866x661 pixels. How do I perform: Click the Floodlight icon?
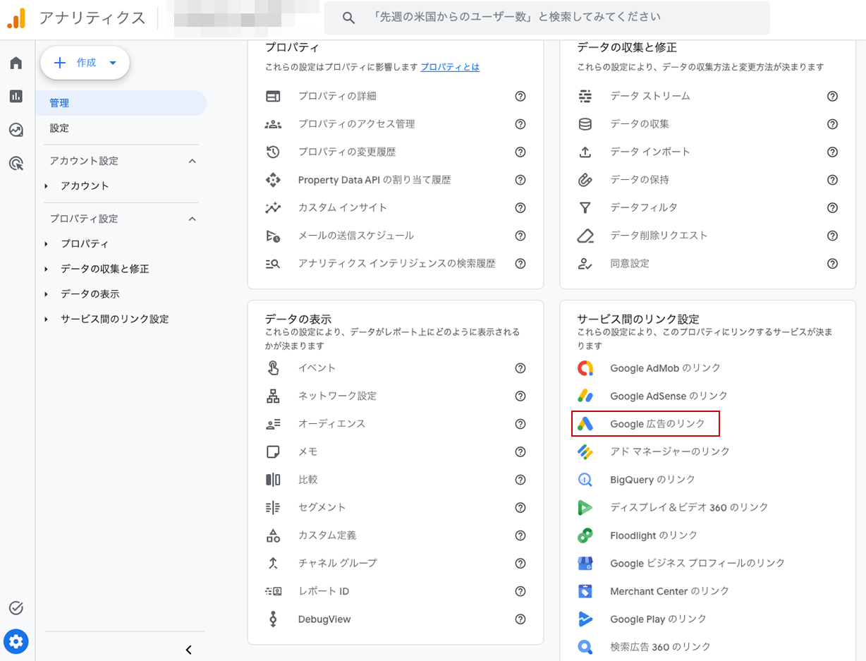pos(585,535)
